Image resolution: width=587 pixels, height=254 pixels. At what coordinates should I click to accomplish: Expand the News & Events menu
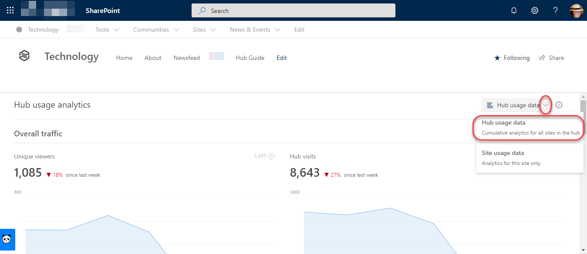point(278,30)
